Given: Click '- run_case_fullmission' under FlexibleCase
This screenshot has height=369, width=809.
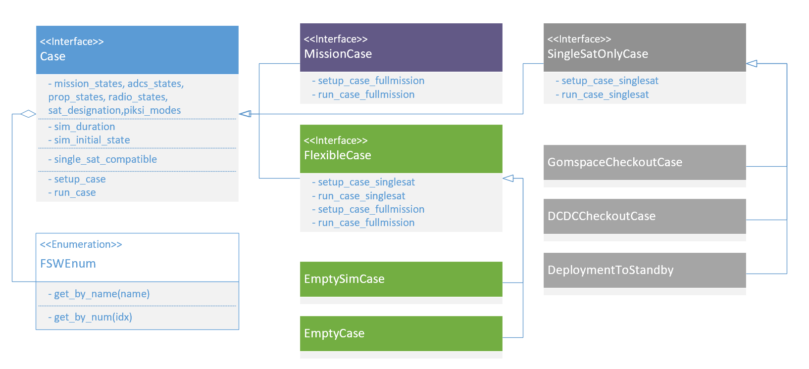Looking at the screenshot, I should click(363, 223).
